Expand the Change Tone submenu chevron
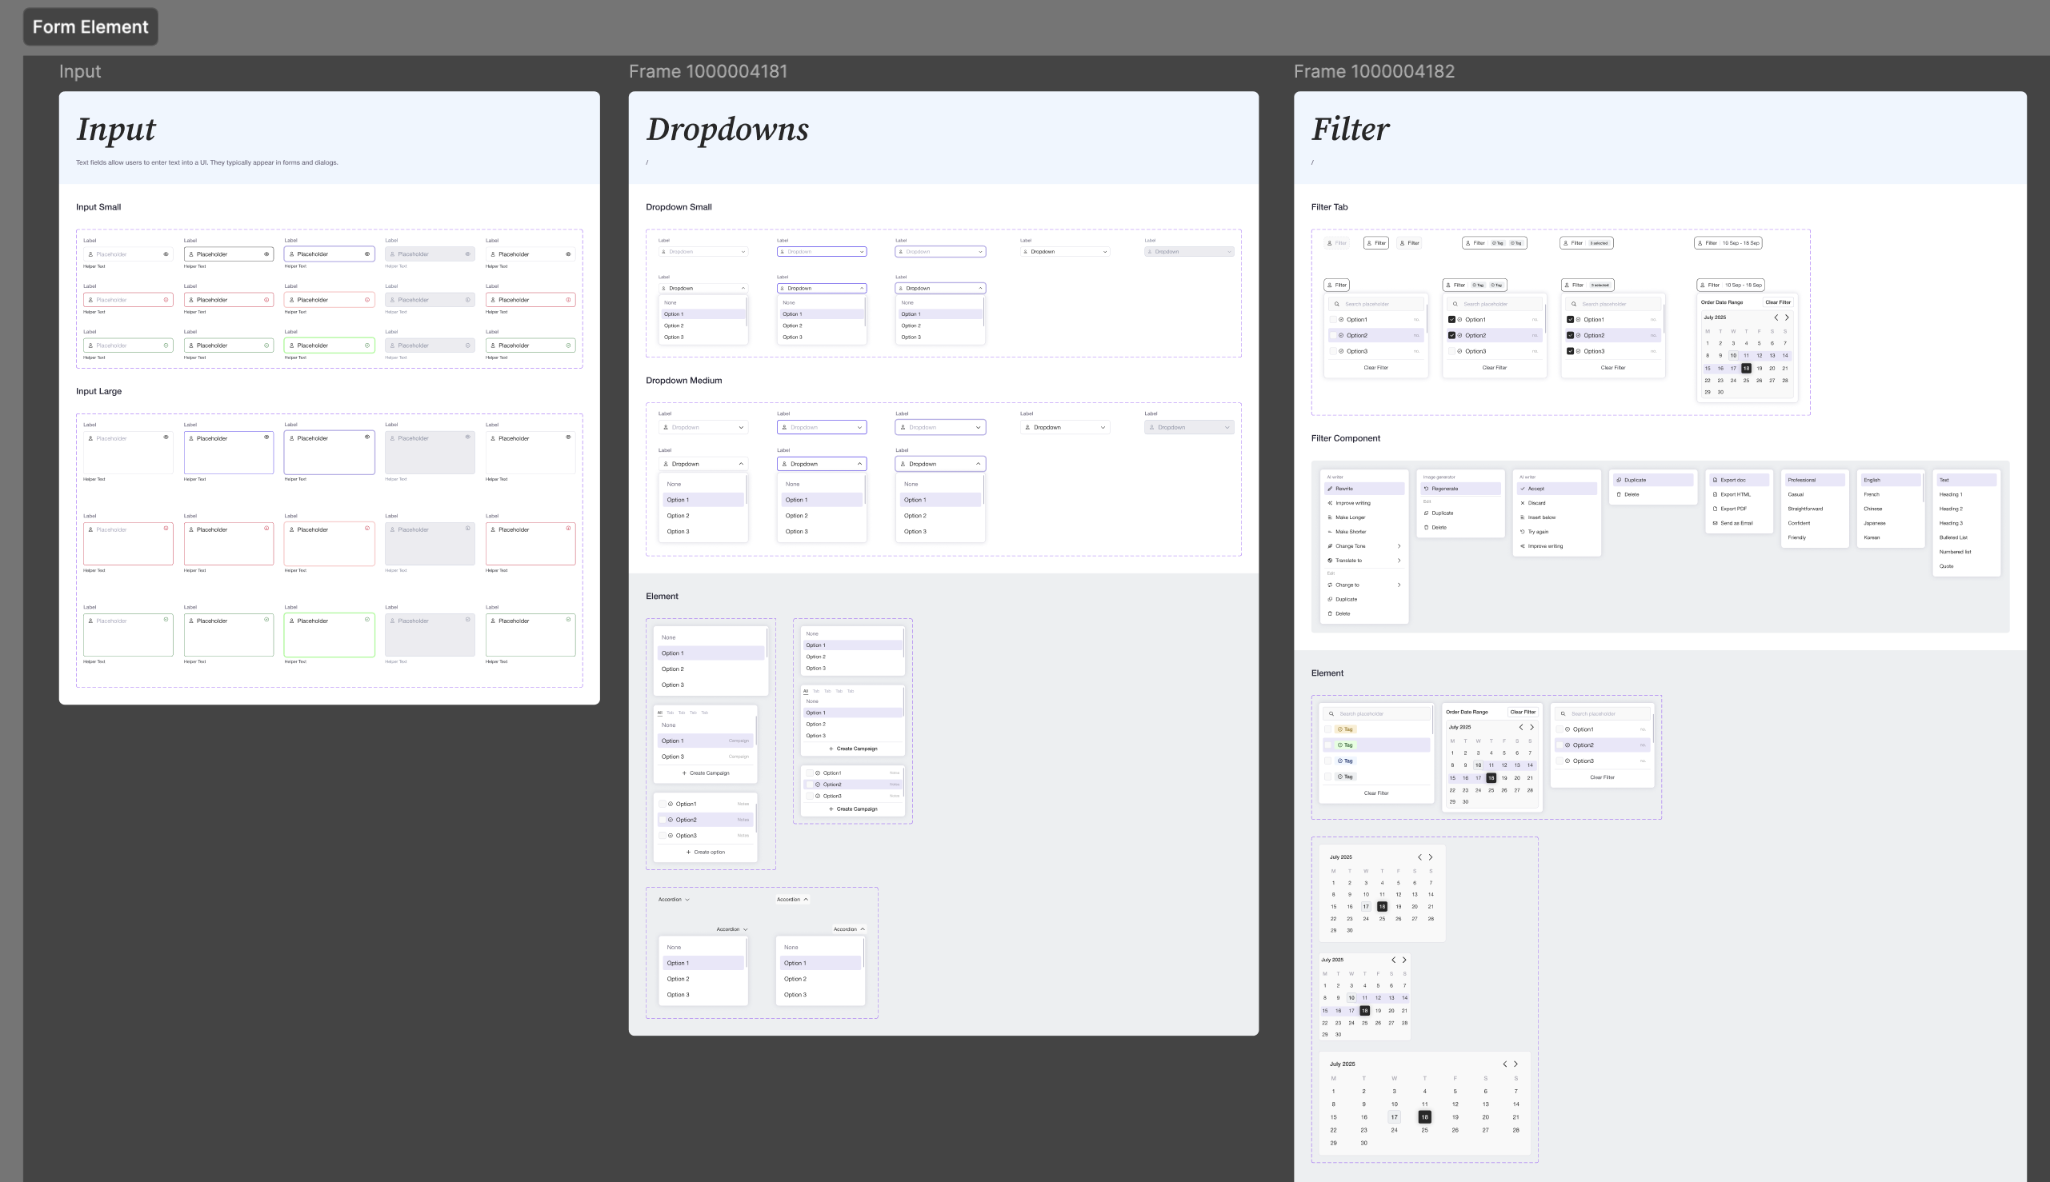 tap(1399, 546)
